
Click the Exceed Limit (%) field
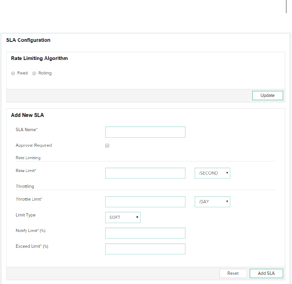point(145,249)
